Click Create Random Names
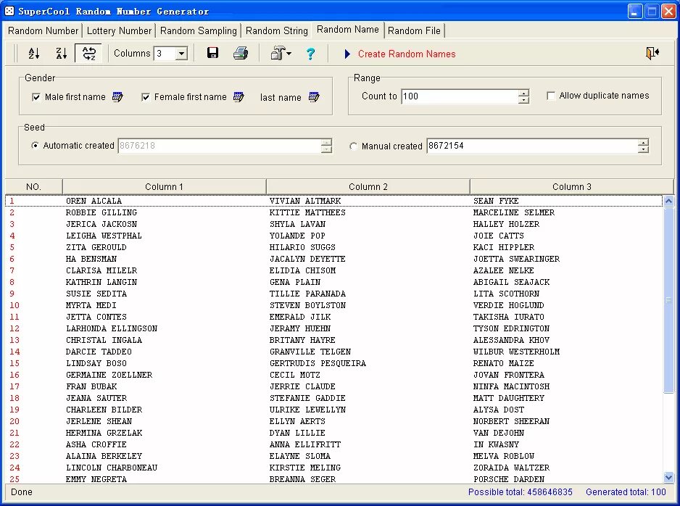Image resolution: width=680 pixels, height=506 pixels. (x=407, y=54)
